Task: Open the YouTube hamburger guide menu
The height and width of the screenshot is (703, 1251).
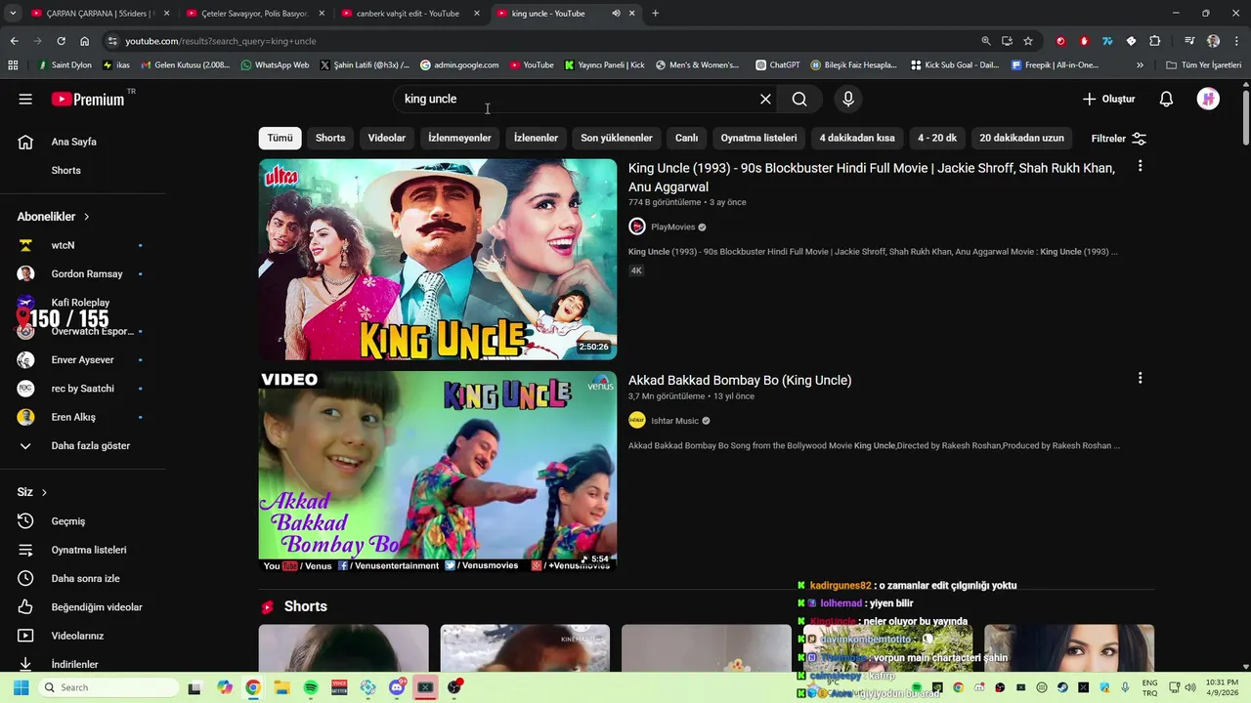Action: 25,99
